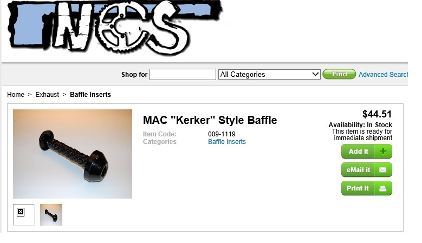Click the All Categories dropdown arrow
This screenshot has height=243, width=422.
pyautogui.click(x=315, y=74)
